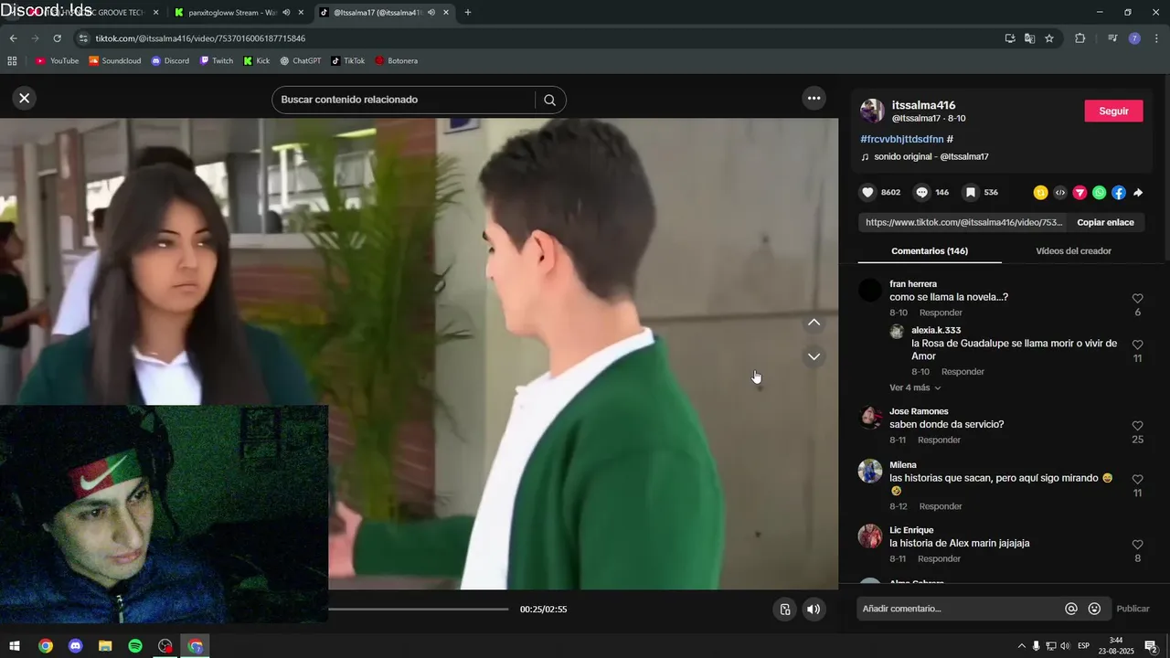The width and height of the screenshot is (1170, 658).
Task: Follow itssalma416 with 'Seguir' button
Action: (x=1113, y=111)
